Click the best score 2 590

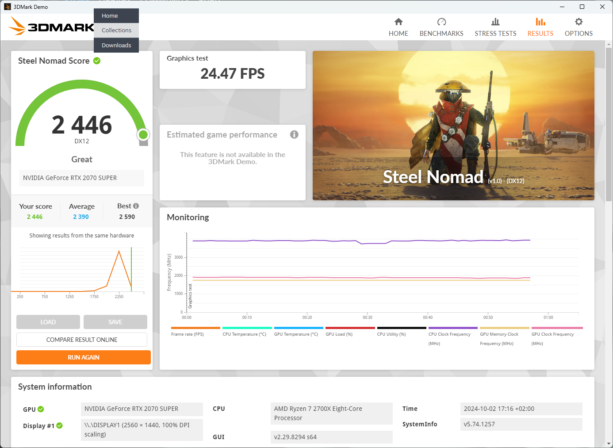click(x=127, y=217)
